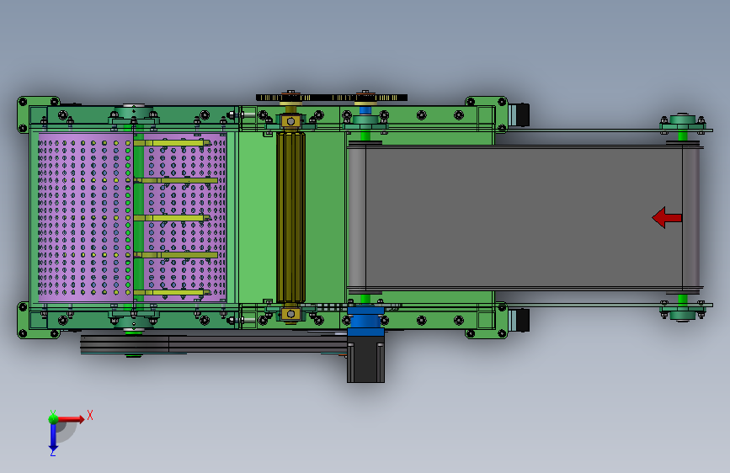The image size is (730, 473).
Task: Select the black multi-groove V-belt below the frame
Action: tap(214, 343)
